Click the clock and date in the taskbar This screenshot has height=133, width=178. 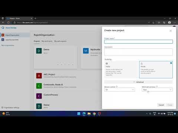pos(170,113)
